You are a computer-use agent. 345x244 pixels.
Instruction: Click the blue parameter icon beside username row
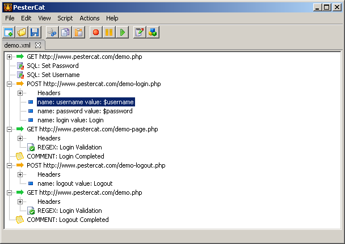click(x=31, y=102)
